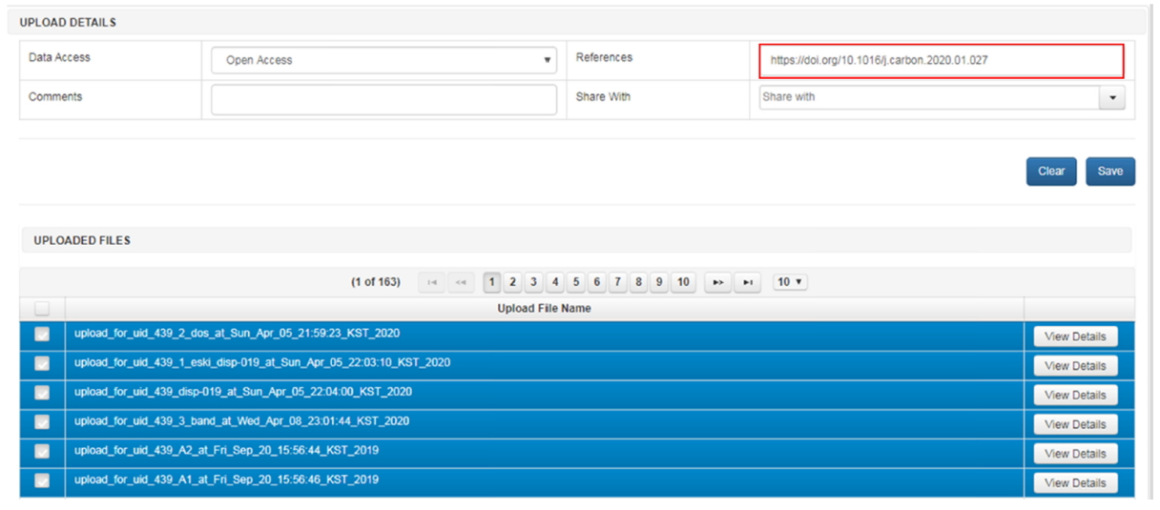The width and height of the screenshot is (1160, 510).
Task: Toggle the select-all checkbox in table header
Action: [42, 309]
